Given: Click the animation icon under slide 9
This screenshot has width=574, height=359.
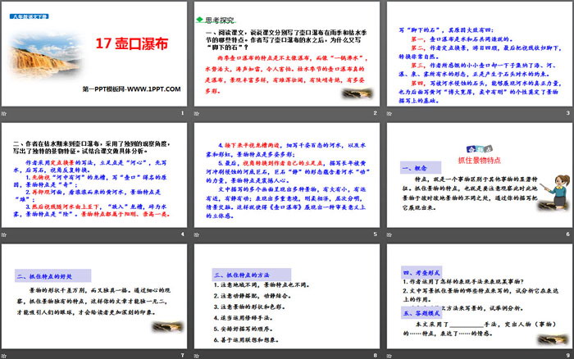Looking at the screenshot, I should [x=389, y=356].
